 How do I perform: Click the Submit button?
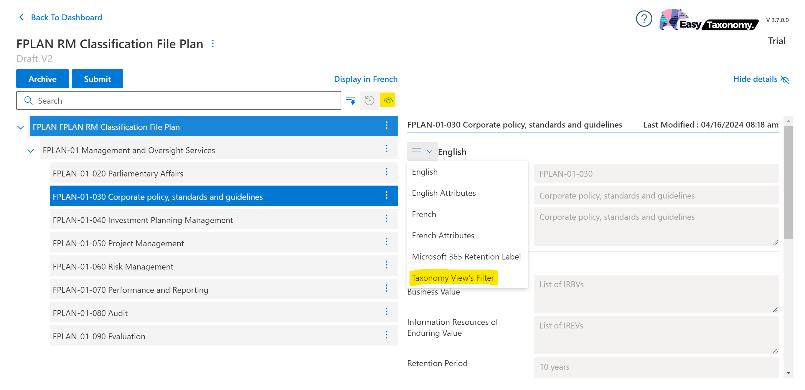click(97, 79)
